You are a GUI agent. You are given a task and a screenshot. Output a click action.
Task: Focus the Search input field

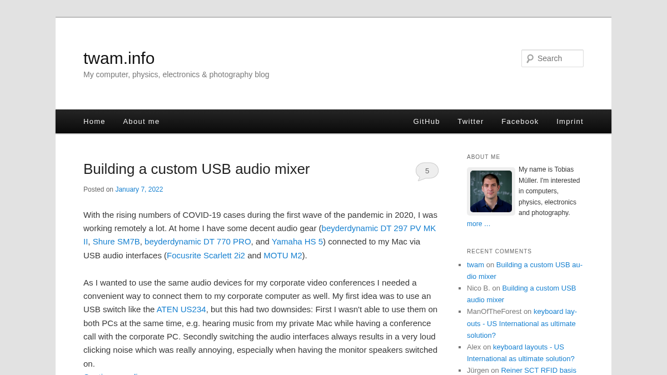click(x=552, y=58)
